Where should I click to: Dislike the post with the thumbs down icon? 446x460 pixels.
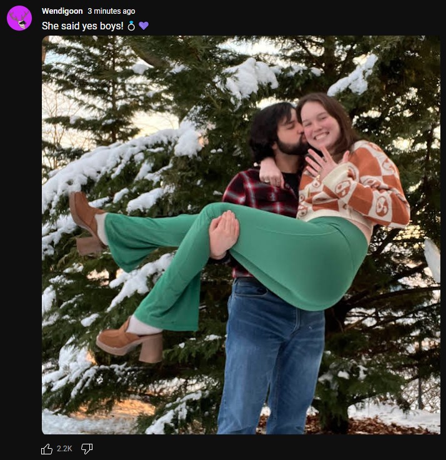click(x=87, y=449)
